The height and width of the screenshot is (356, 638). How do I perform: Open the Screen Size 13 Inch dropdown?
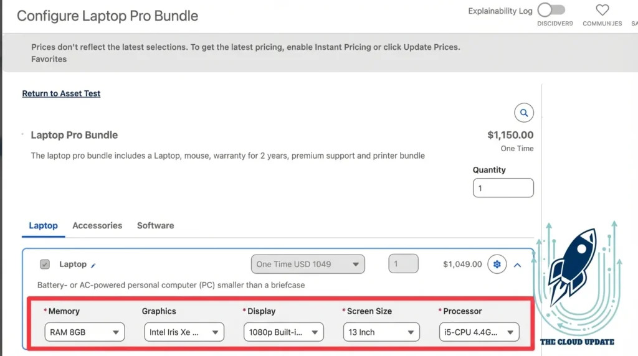(x=381, y=332)
